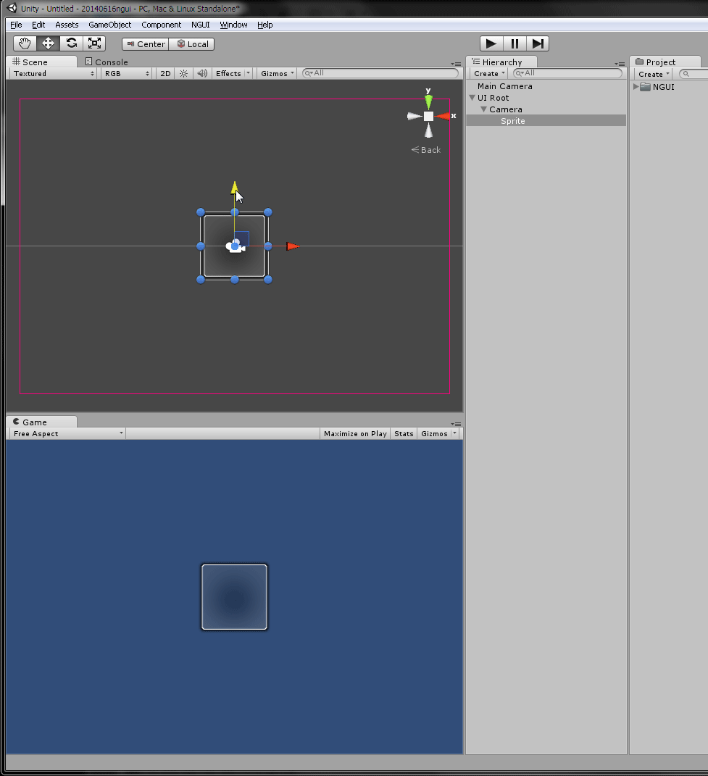Click the white bottom cone on orientation gizmo
Viewport: 708px width, 776px height.
click(x=428, y=130)
